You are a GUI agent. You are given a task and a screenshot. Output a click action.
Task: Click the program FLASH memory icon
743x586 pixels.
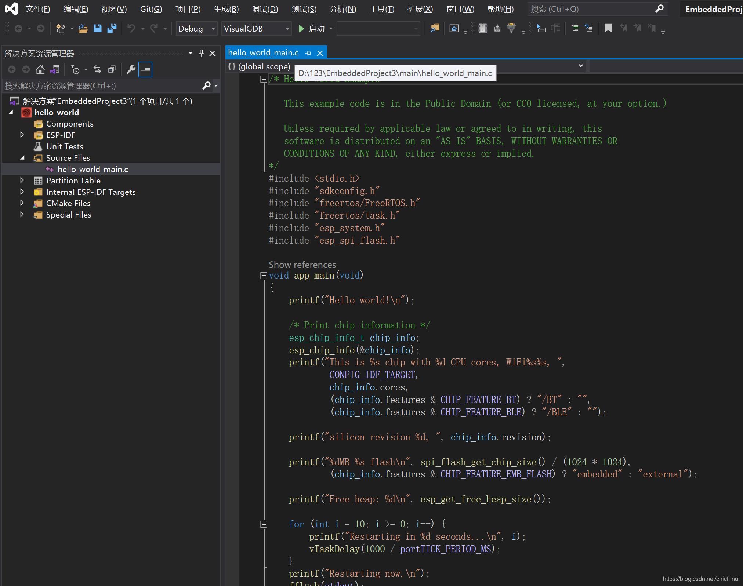(x=497, y=28)
